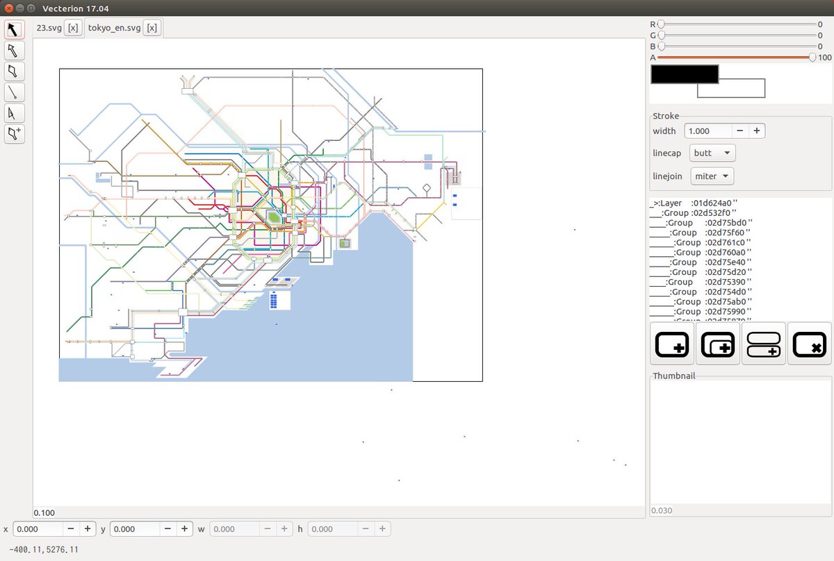The height and width of the screenshot is (561, 834).
Task: Decrease the y position value
Action: (168, 529)
